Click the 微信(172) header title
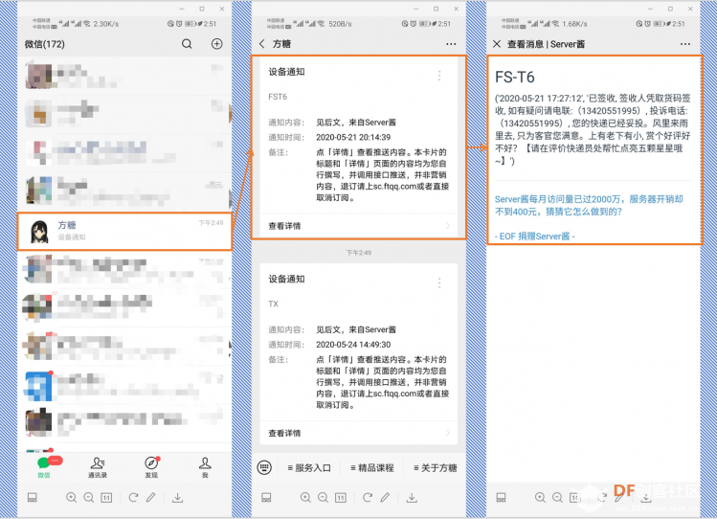The height and width of the screenshot is (519, 717). (x=44, y=44)
